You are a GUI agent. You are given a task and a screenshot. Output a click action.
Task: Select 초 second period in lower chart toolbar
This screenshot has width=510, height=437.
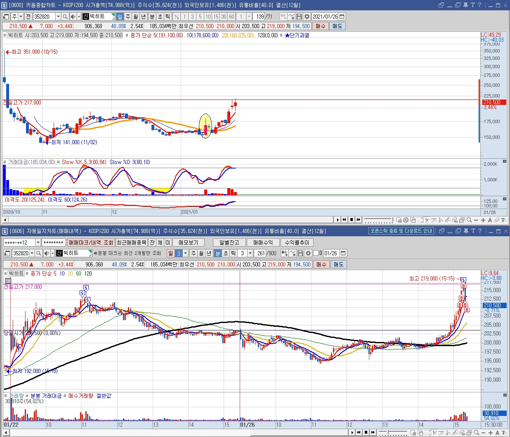point(226,253)
